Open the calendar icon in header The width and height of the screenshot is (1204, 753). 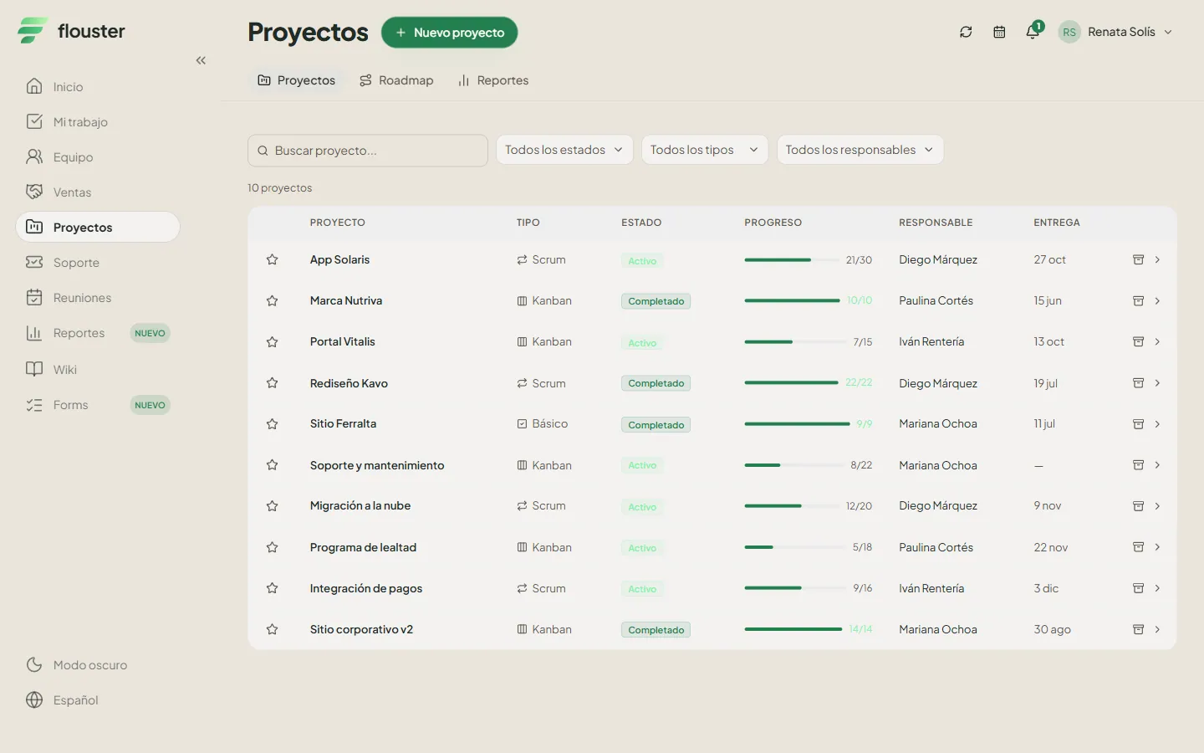point(999,32)
